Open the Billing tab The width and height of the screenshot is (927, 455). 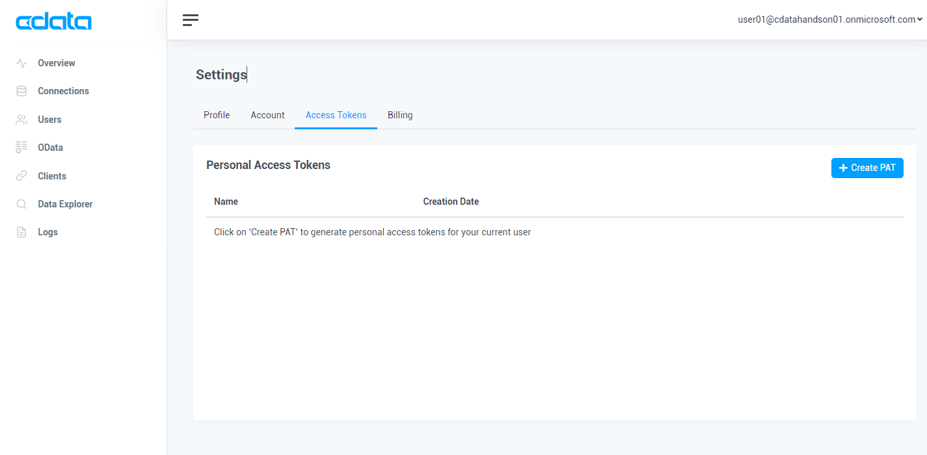(400, 115)
